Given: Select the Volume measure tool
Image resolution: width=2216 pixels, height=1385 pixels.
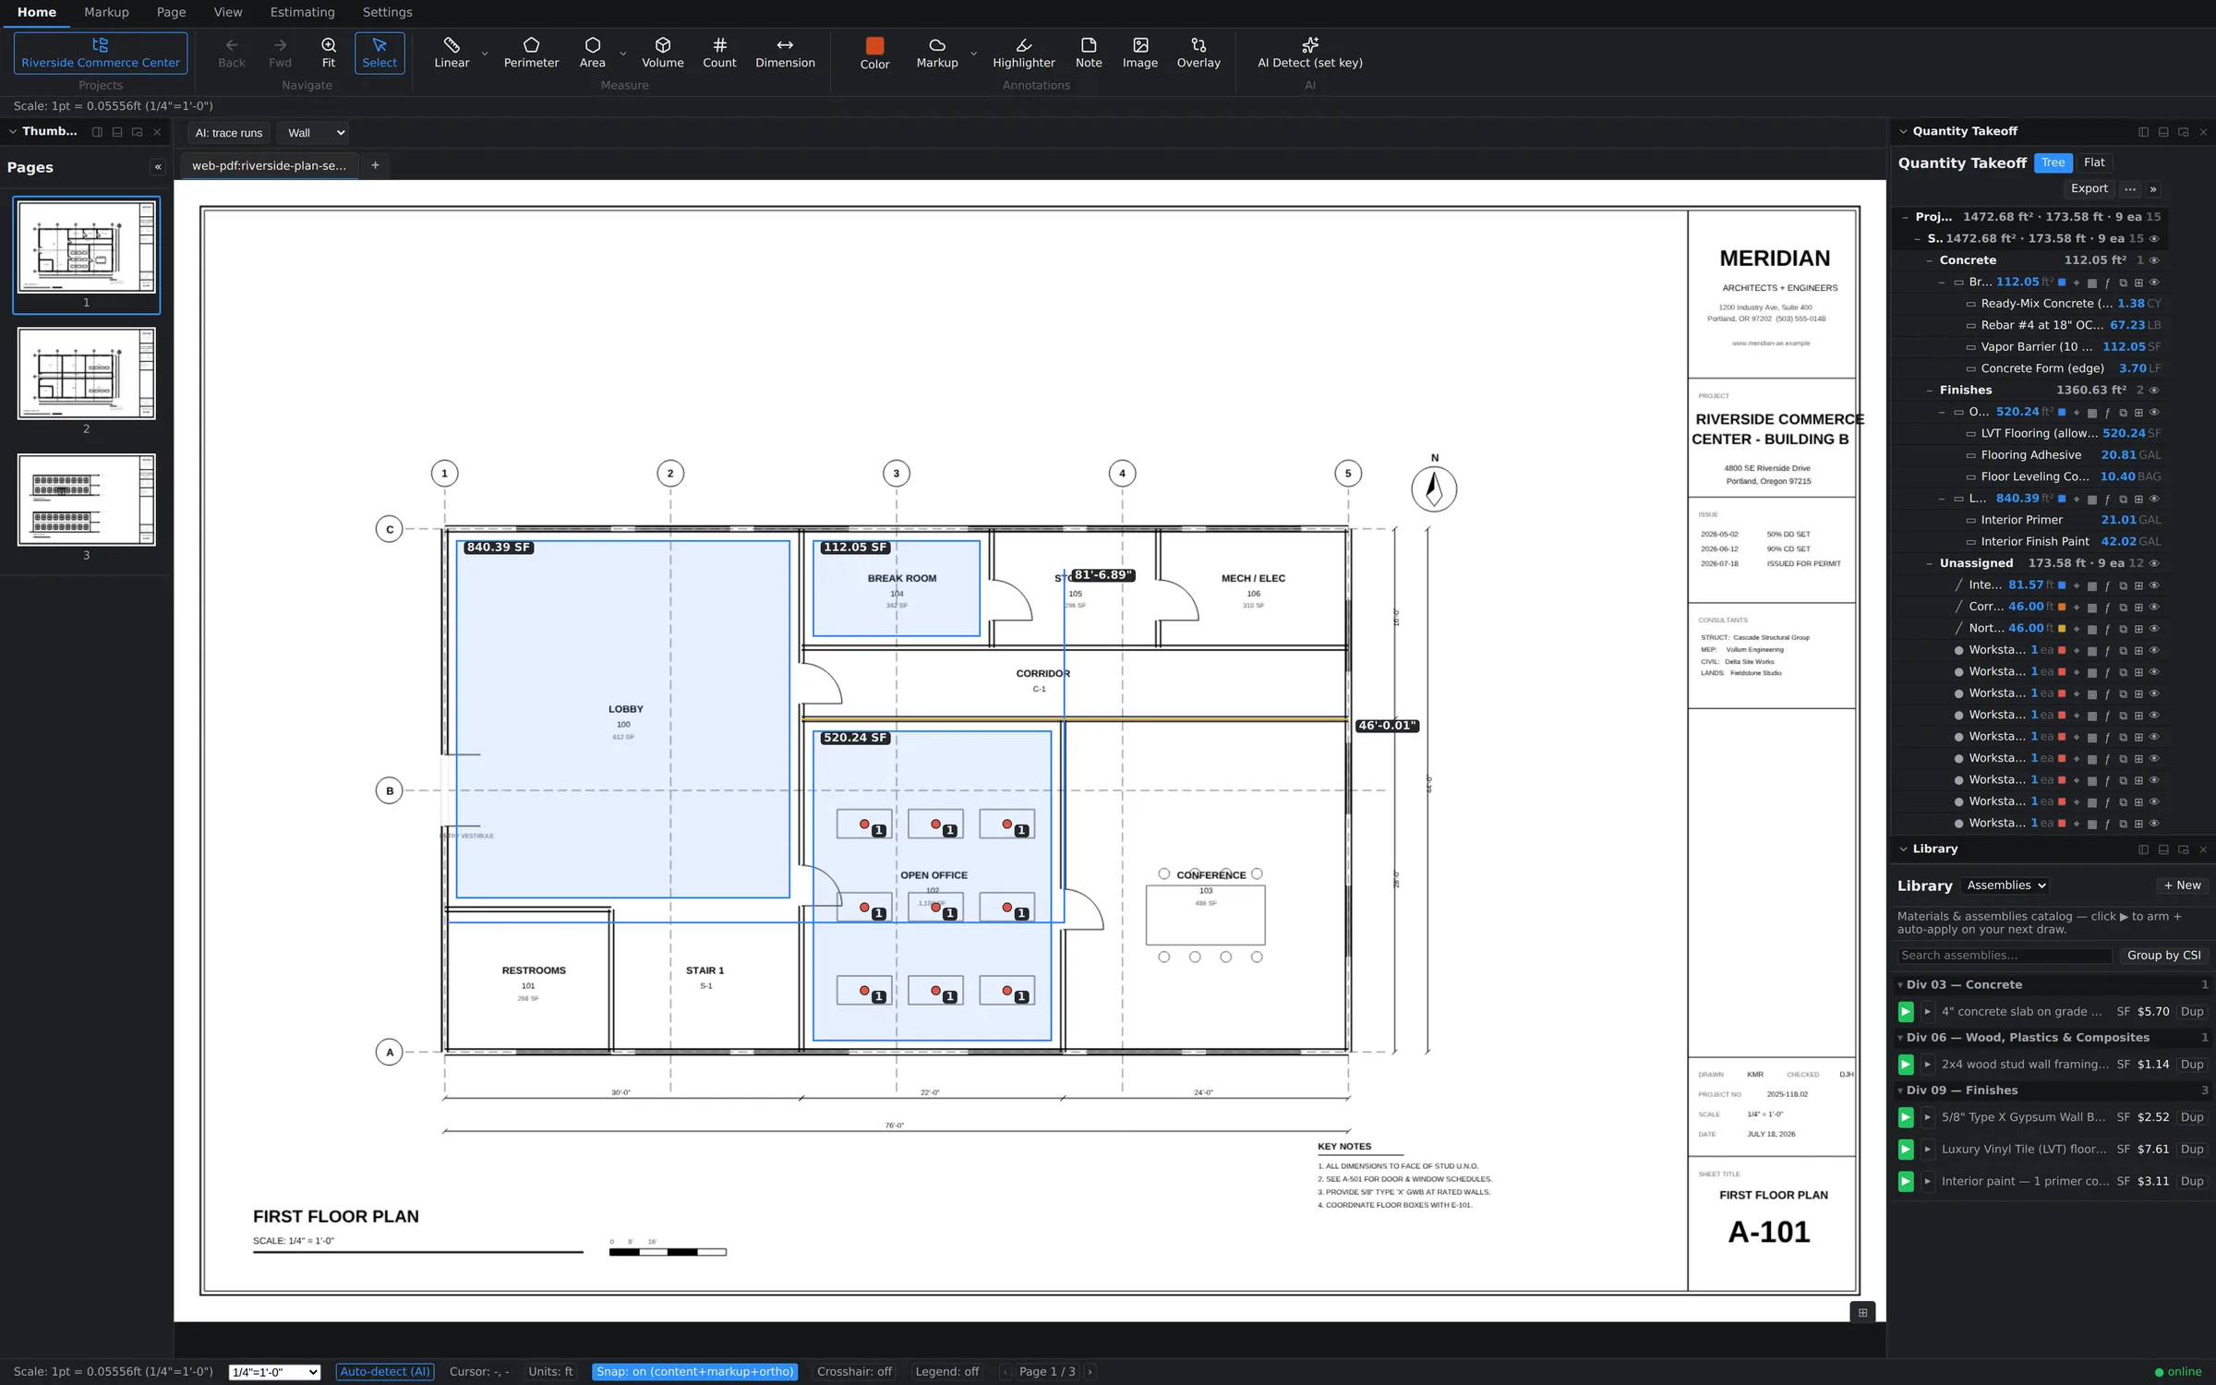Looking at the screenshot, I should 662,53.
